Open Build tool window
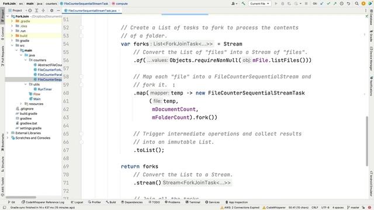 point(111,202)
